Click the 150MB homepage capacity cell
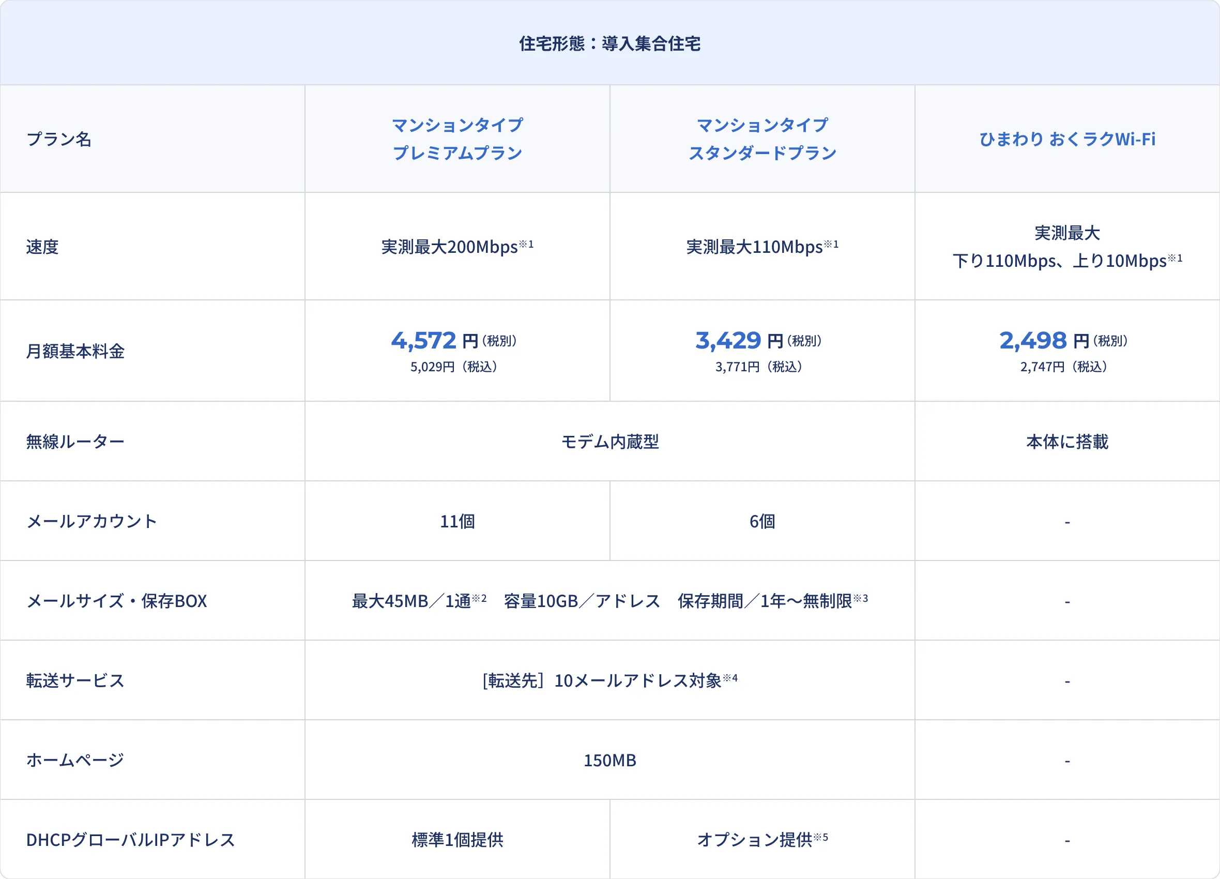 point(609,760)
